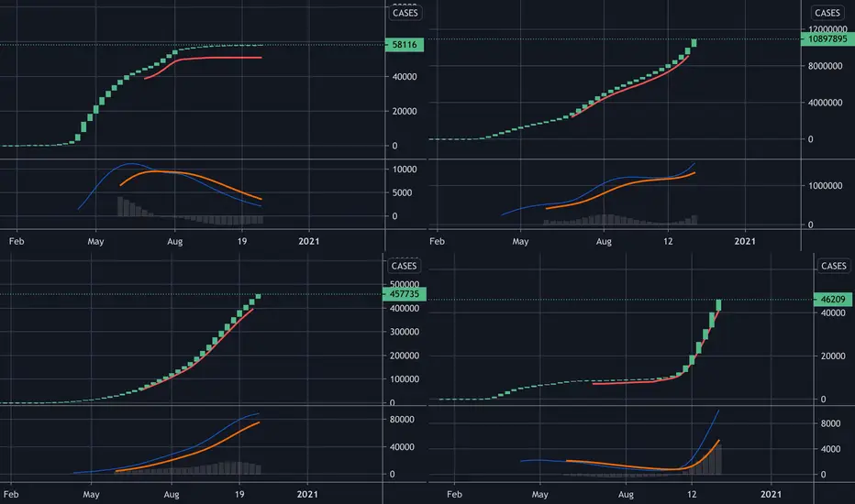This screenshot has height=504, width=855.
Task: Click the 12 date label under the 46209 chart
Action: (x=692, y=494)
